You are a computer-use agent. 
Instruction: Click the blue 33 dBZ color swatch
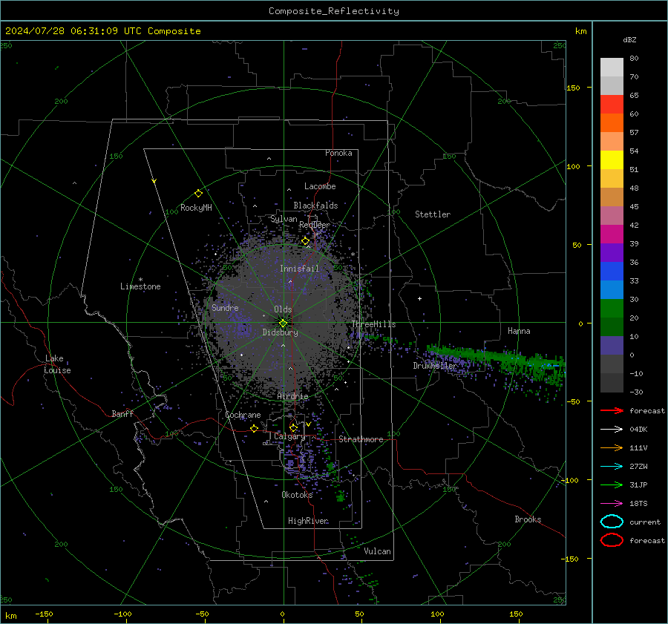pos(612,272)
